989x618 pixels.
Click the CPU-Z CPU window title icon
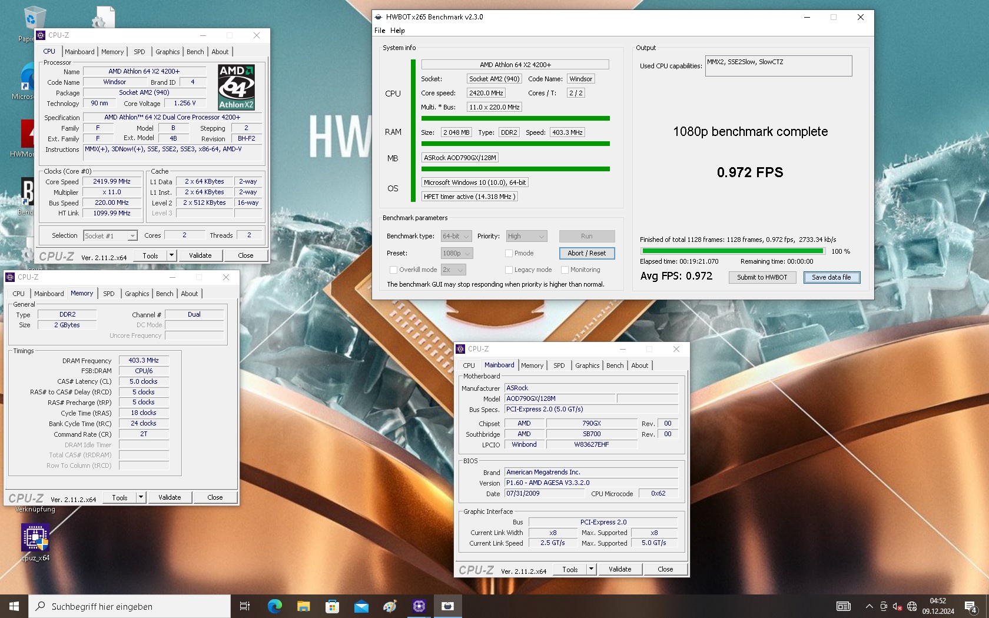click(41, 35)
